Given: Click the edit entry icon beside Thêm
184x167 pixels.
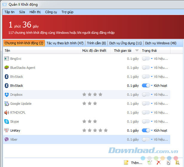Looking at the screenshot, I should click(x=150, y=163).
